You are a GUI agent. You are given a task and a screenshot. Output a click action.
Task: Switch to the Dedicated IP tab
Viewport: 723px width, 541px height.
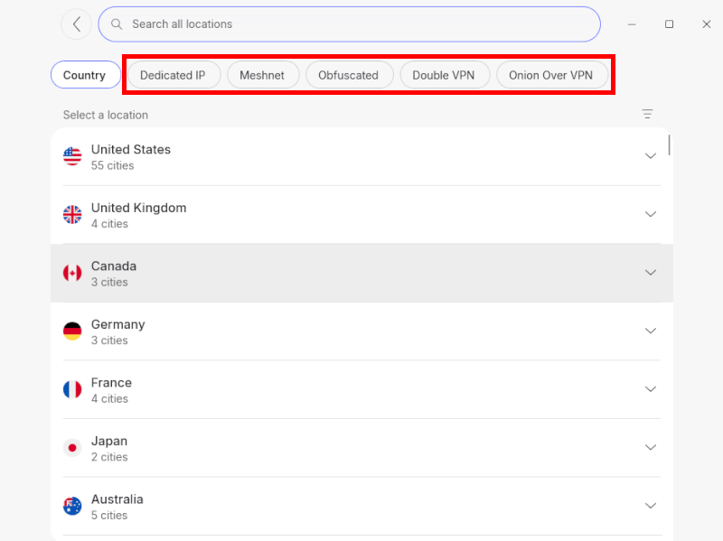[x=173, y=75]
